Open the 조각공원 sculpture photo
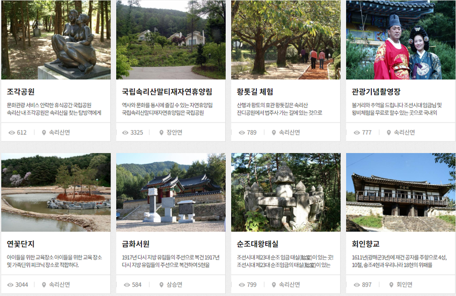The image size is (456, 296). click(x=56, y=40)
